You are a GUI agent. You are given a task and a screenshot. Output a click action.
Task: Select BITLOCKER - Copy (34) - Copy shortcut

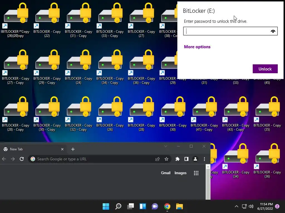pyautogui.click(x=110, y=67)
